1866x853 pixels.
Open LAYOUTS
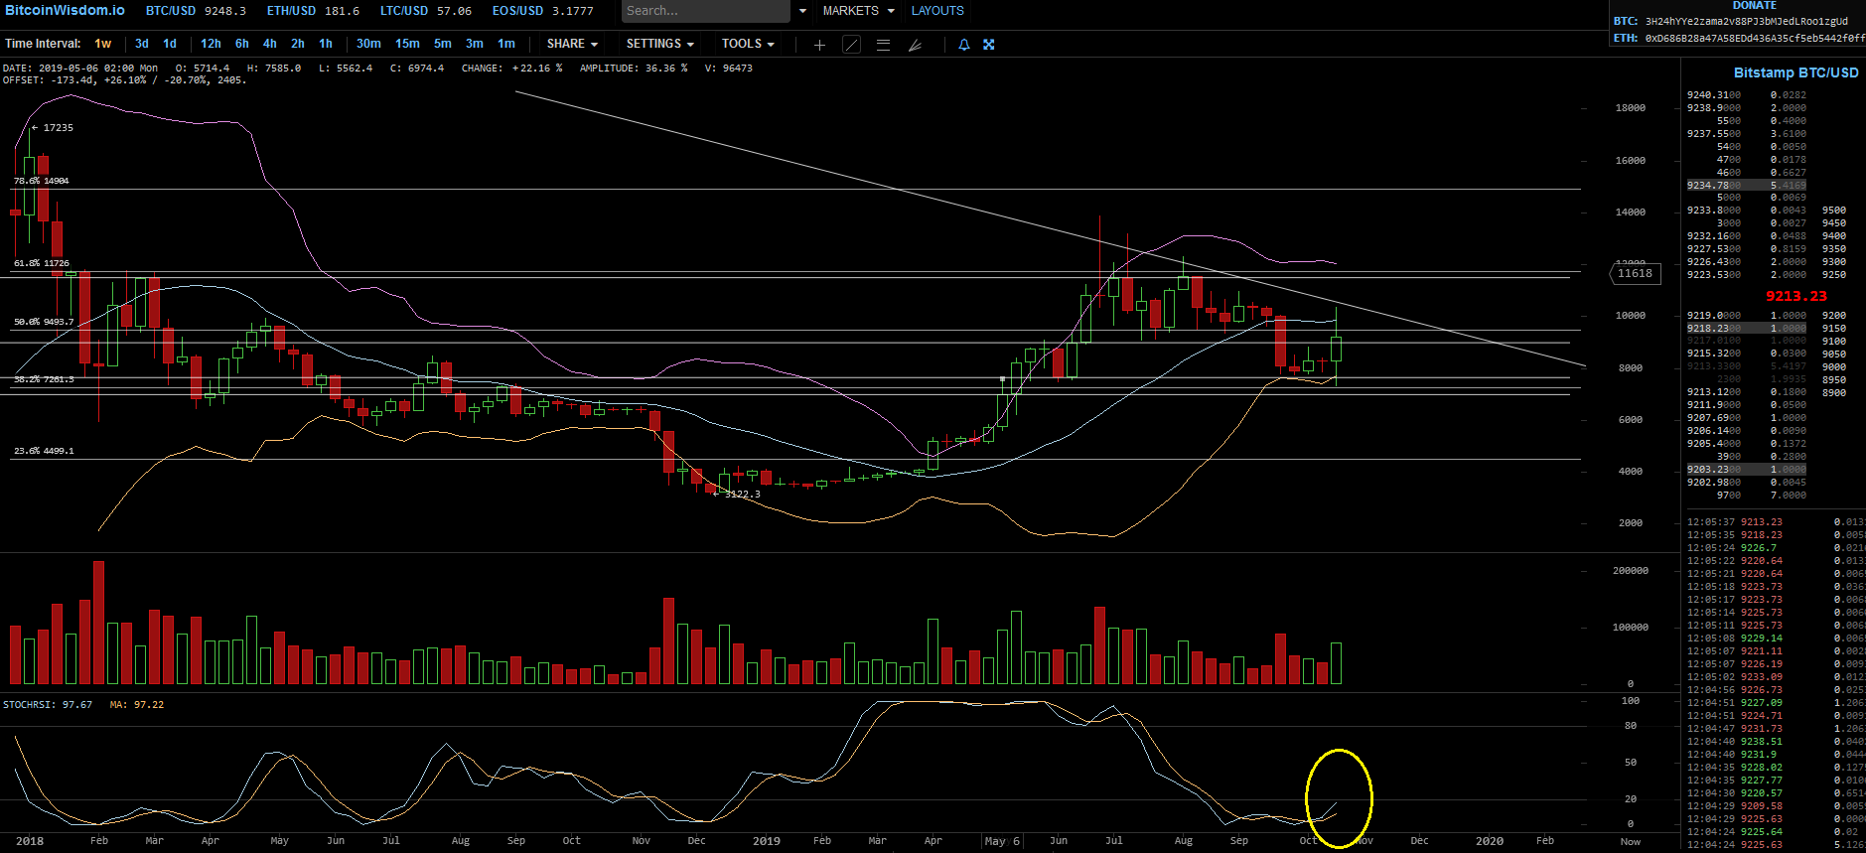(937, 11)
